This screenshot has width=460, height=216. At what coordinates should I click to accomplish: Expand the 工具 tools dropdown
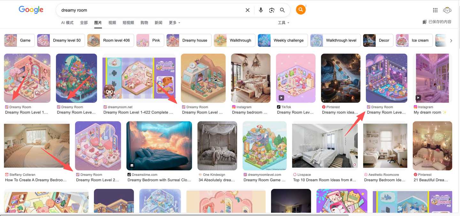[x=283, y=23]
